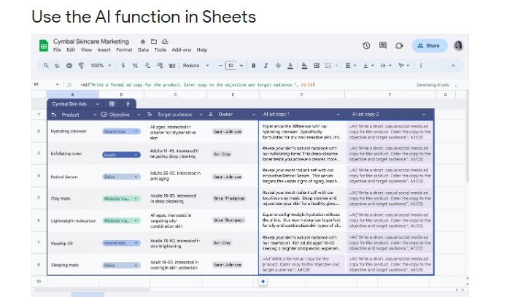Decrease decimal places
The height and width of the screenshot is (297, 507).
[x=147, y=66]
